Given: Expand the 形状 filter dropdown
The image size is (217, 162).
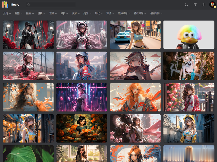Looking at the screenshot, I should tap(99, 13).
